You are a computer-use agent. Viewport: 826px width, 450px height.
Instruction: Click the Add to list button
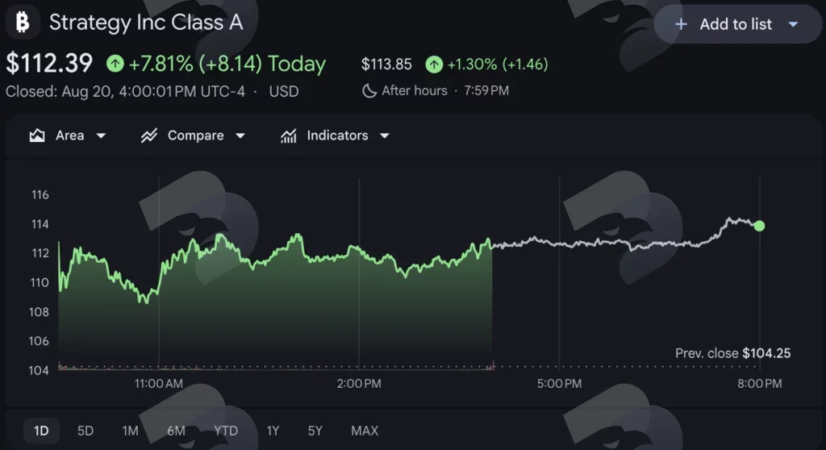pos(737,24)
